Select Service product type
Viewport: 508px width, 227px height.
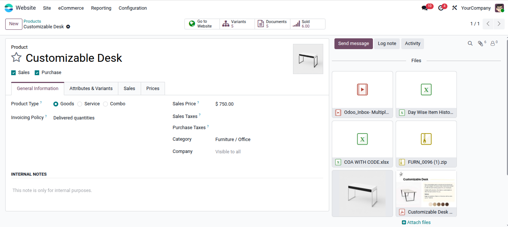coord(80,104)
